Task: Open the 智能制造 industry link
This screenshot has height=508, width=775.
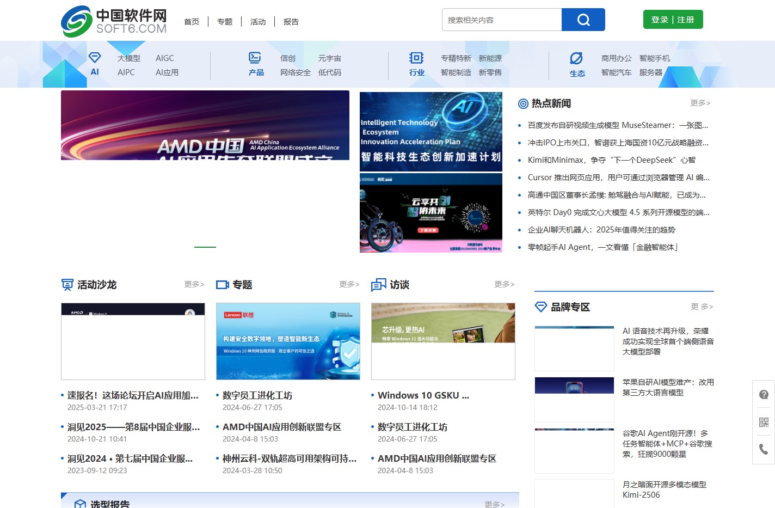Action: tap(456, 72)
